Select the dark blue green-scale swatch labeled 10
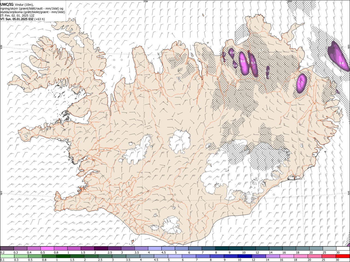Viewport: 350px width, 262px height. tap(245, 256)
